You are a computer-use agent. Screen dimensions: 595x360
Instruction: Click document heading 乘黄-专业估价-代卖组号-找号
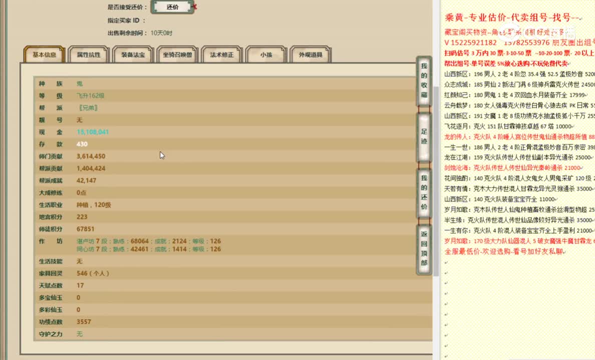coord(512,17)
